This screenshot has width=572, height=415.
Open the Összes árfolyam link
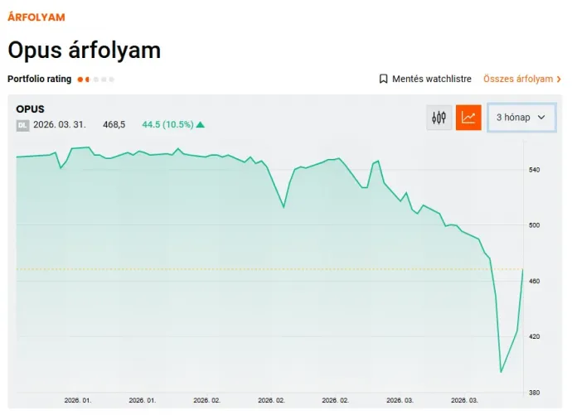pos(517,80)
